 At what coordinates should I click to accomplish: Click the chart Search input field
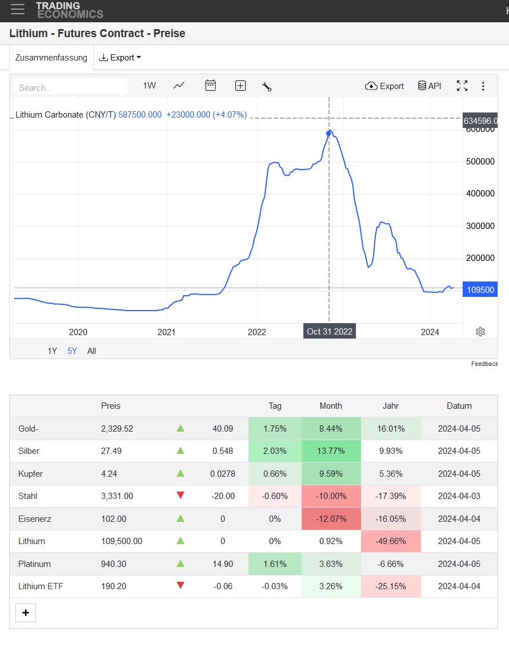pyautogui.click(x=70, y=87)
